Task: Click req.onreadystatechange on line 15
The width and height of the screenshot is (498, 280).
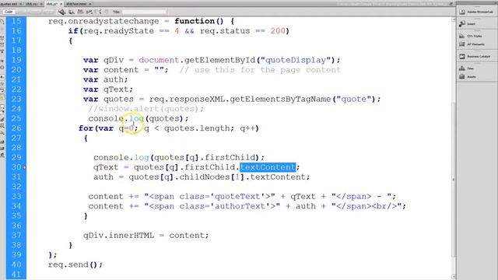Action: click(x=103, y=21)
